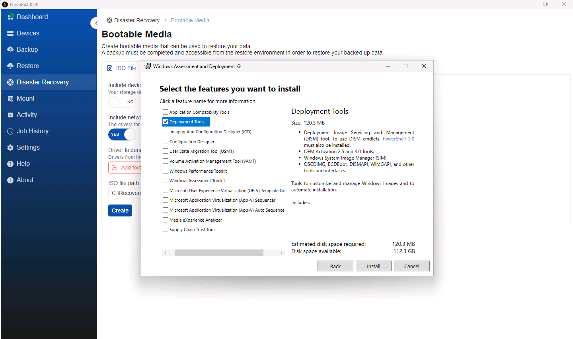Click the right arrow of feature list scrollbar
The image size is (573, 339).
(x=281, y=253)
